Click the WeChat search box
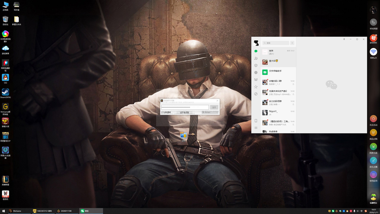 pyautogui.click(x=276, y=43)
